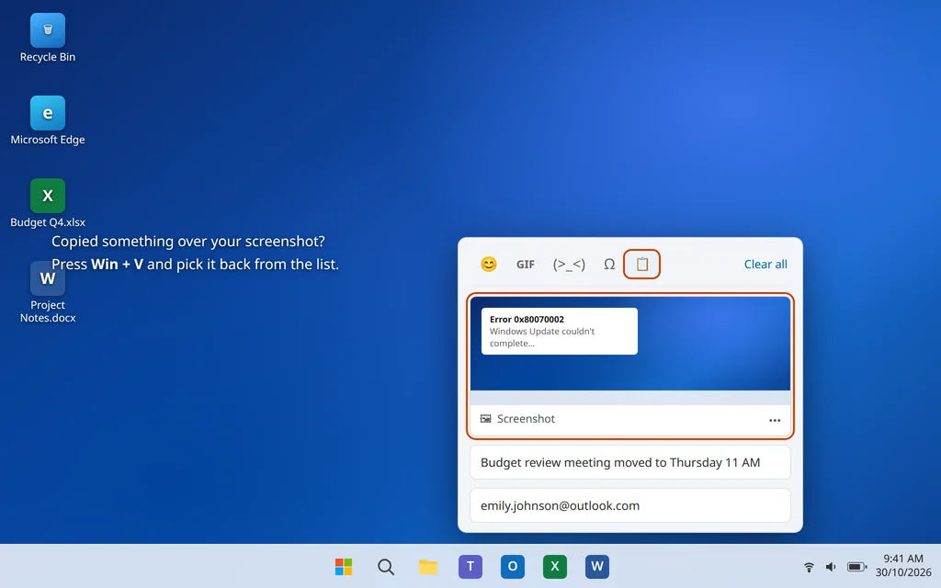The height and width of the screenshot is (588, 941).
Task: Paste the emily.johnson@outlook.com clipboard entry
Action: [x=630, y=505]
